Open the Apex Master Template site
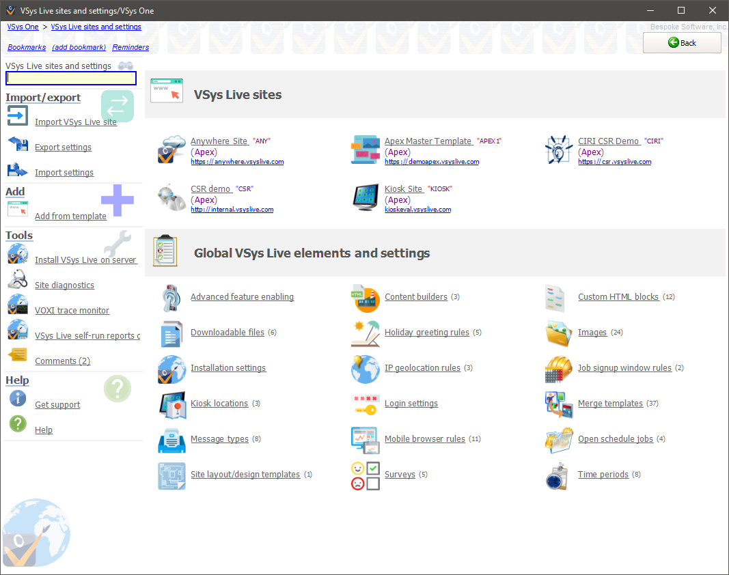 click(x=428, y=141)
